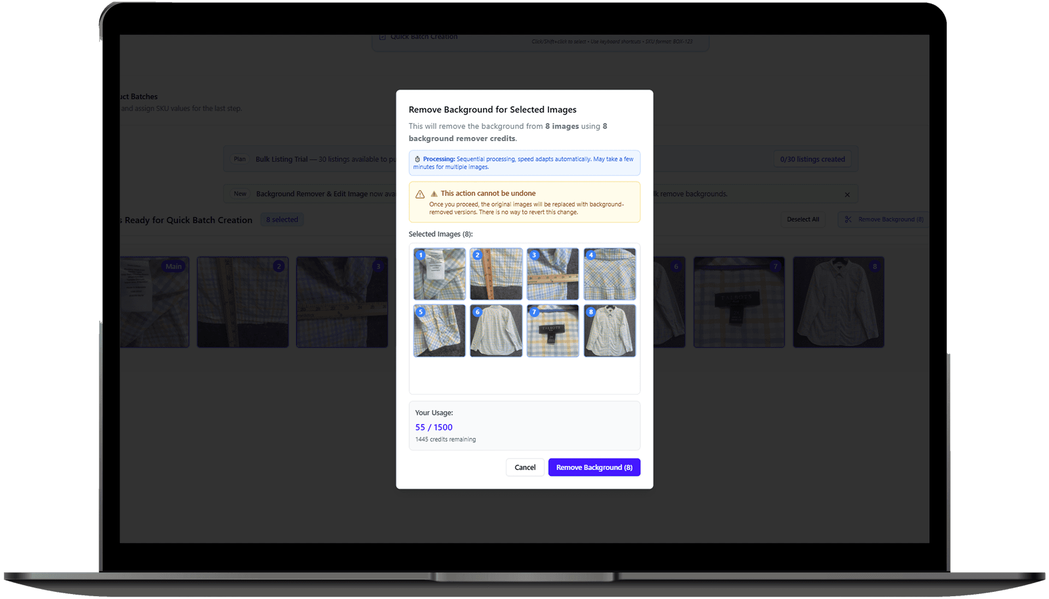Click Cancel to close the dialog
1049x599 pixels.
point(524,467)
